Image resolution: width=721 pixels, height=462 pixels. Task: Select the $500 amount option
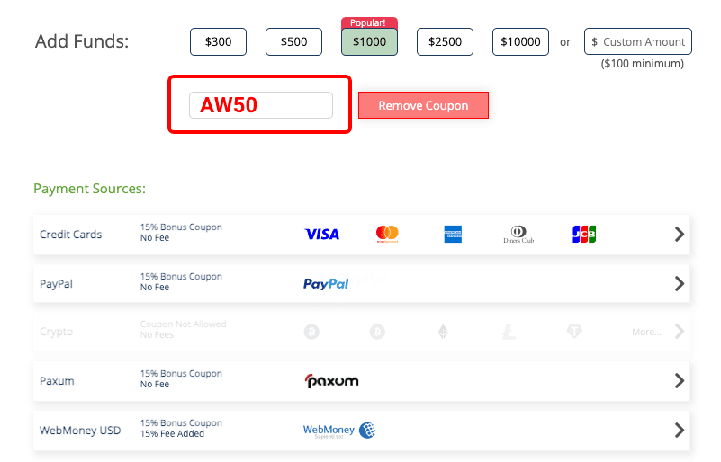(293, 41)
